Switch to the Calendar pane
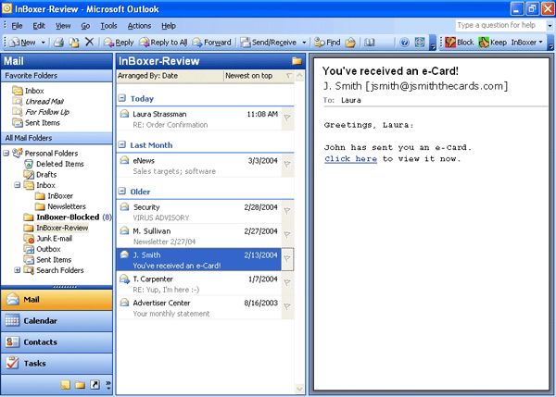Screen dimensions: 556x397 [57, 321]
